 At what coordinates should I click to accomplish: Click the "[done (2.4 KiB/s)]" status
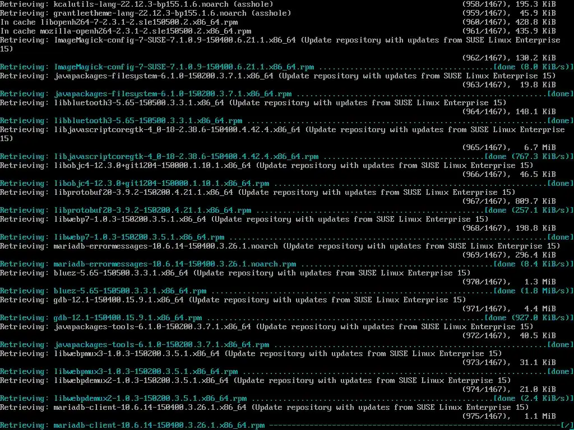click(534, 399)
